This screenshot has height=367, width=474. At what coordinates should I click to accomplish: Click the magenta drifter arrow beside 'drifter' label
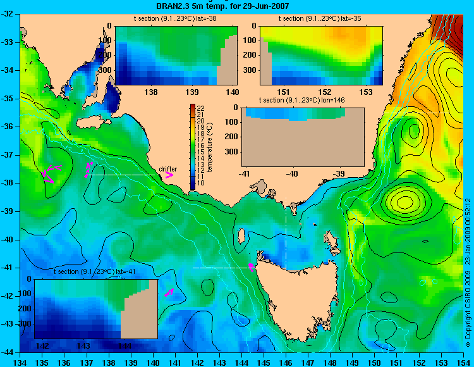click(x=169, y=175)
